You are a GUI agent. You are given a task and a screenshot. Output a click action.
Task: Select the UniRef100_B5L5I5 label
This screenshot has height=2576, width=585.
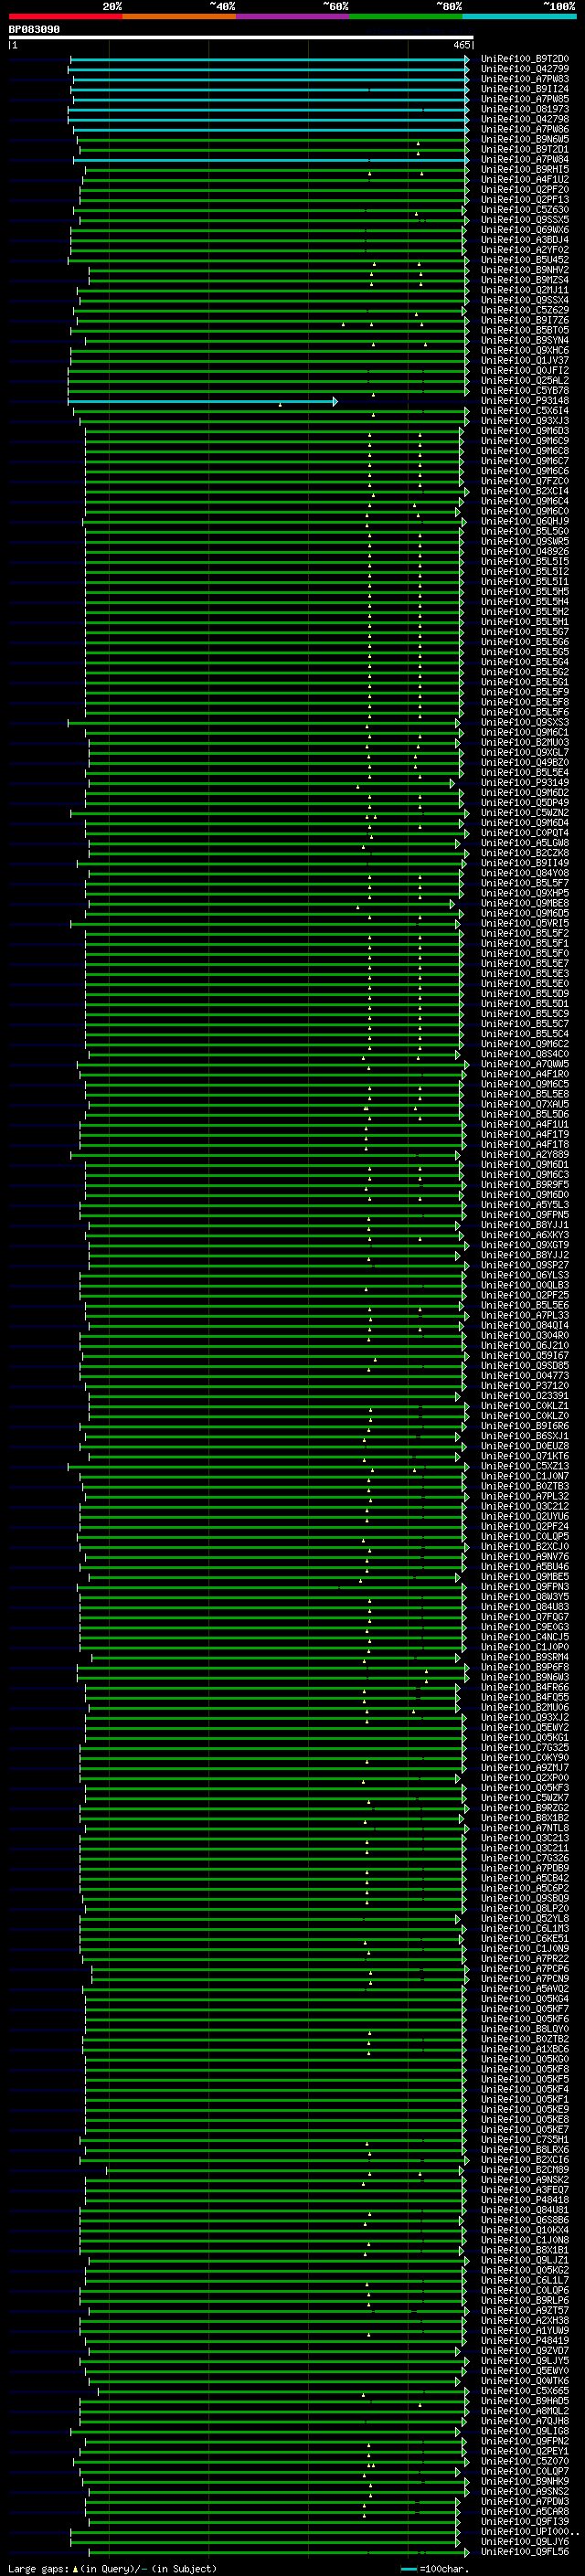(525, 561)
